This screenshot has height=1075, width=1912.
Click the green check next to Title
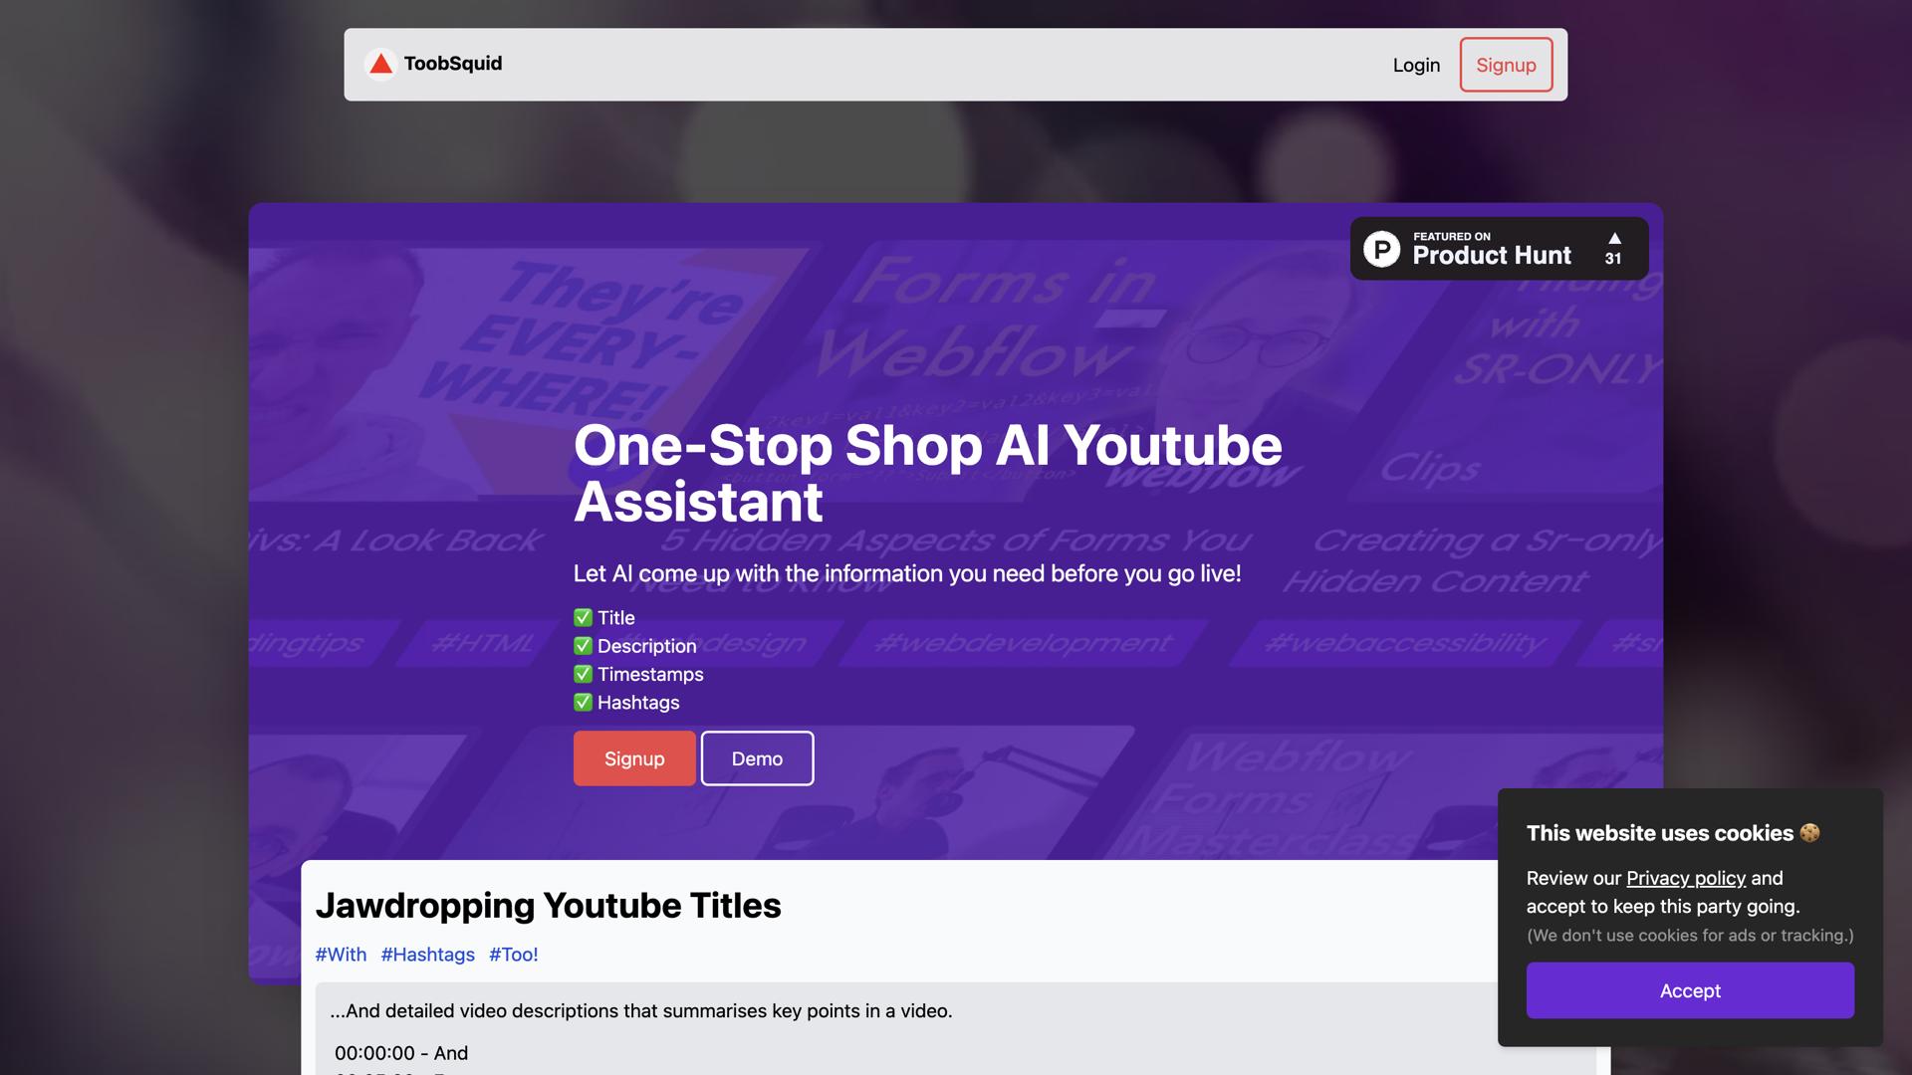pos(583,617)
